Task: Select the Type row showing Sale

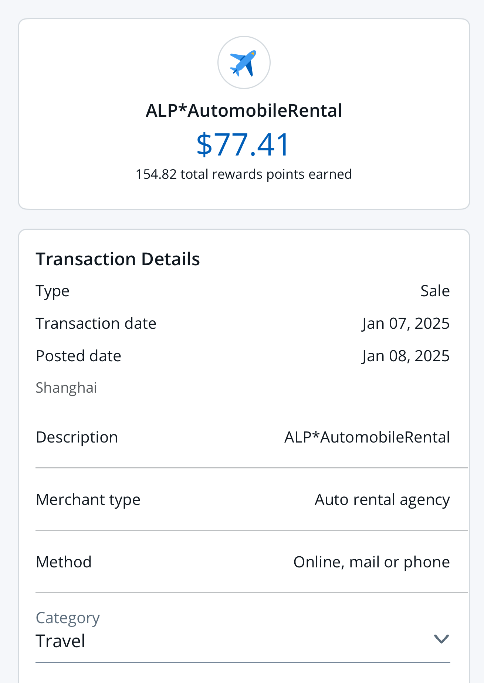Action: (243, 291)
